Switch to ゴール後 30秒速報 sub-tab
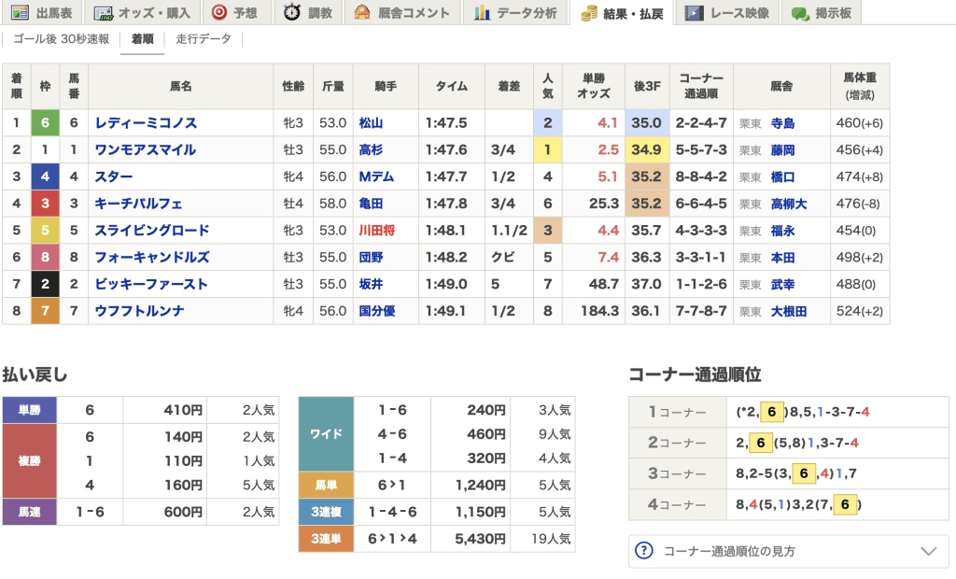Viewport: 956px width, 579px height. click(x=61, y=39)
